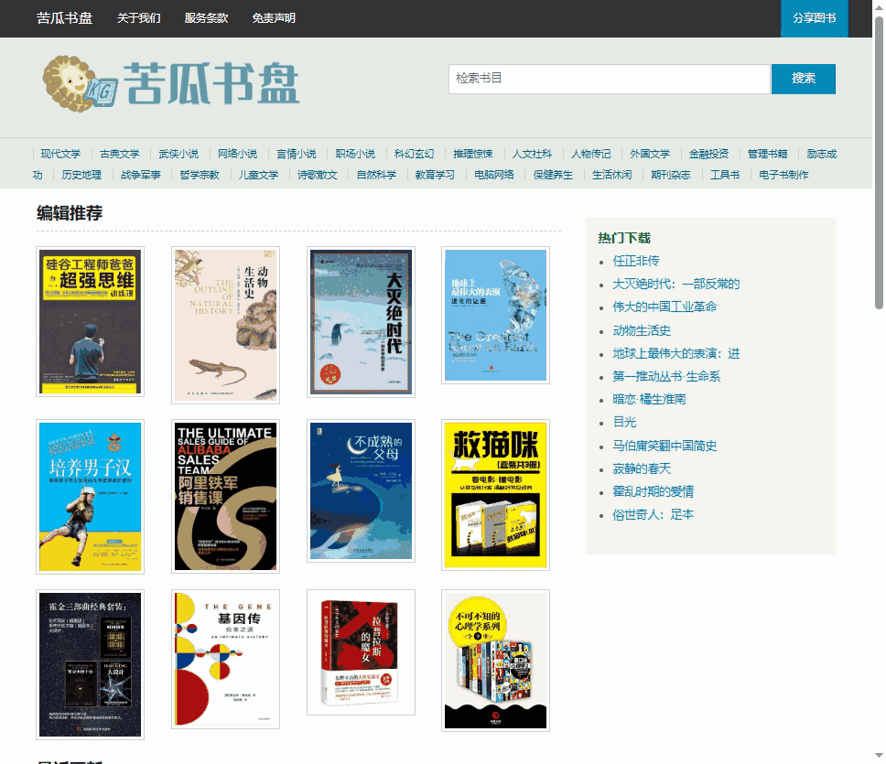Open 关于我们 in top navigation

(138, 18)
